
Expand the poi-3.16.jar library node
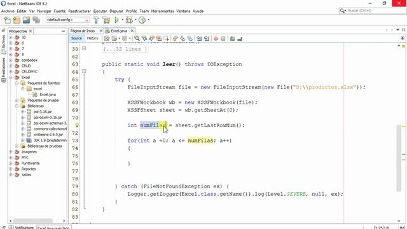23,112
